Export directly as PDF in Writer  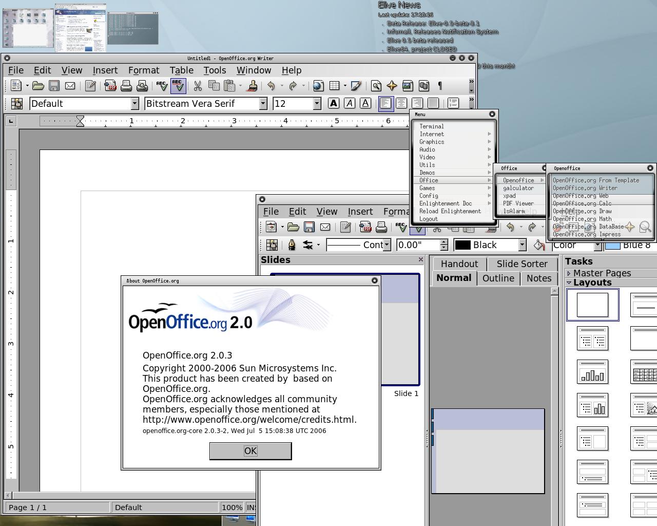110,86
